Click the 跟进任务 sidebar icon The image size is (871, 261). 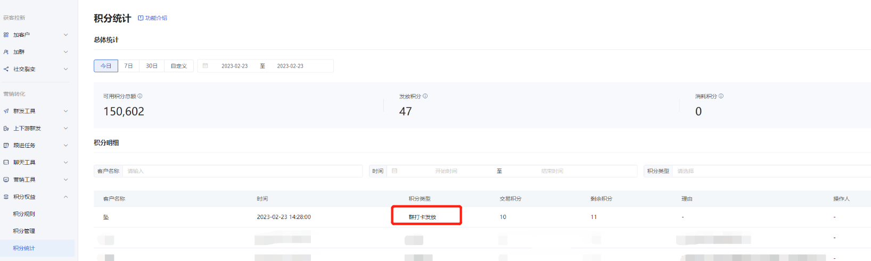6,145
